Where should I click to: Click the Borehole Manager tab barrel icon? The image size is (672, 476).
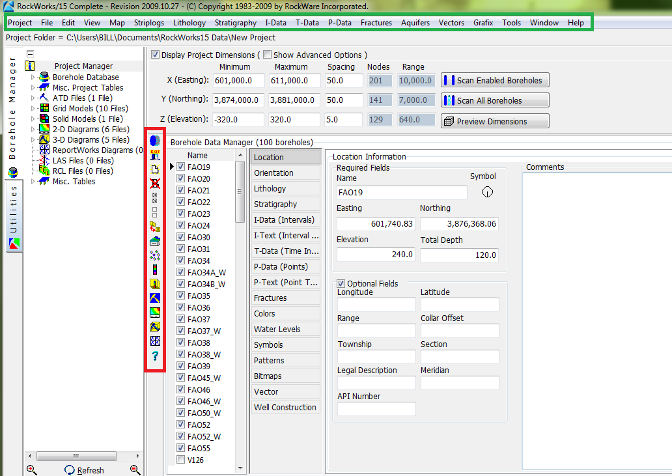tap(13, 173)
